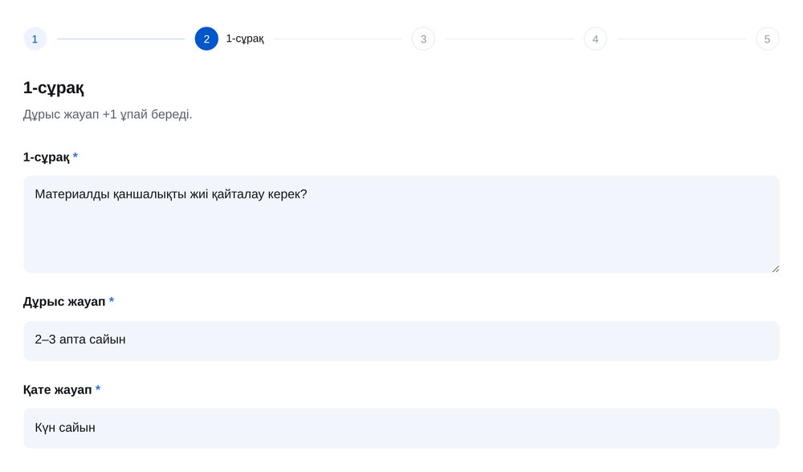Viewport: 803px width, 472px height.
Task: Click required asterisk beside "1-сұрақ" label
Action: (x=75, y=156)
